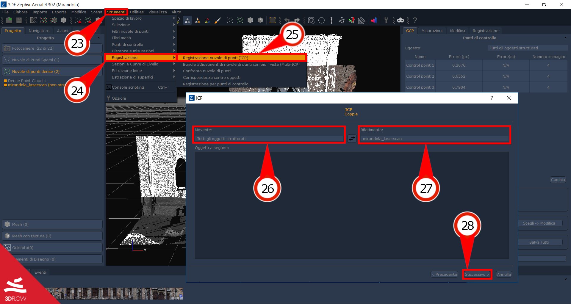Open the Utilities menu

point(137,12)
